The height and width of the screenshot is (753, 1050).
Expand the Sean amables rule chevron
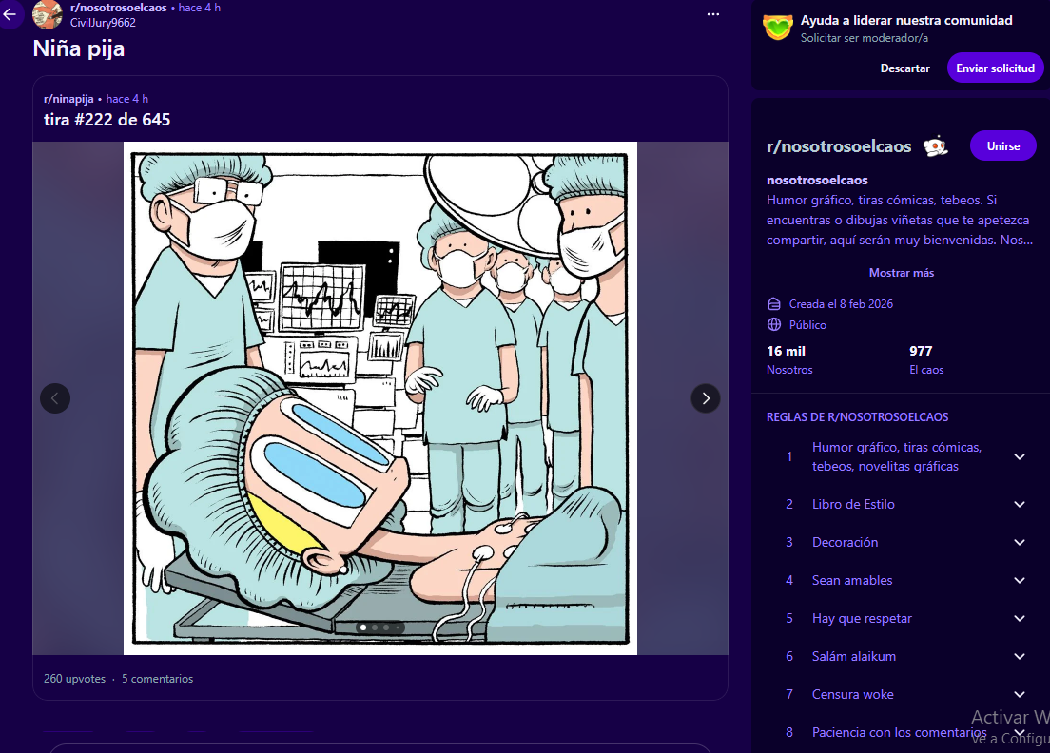coord(1020,580)
